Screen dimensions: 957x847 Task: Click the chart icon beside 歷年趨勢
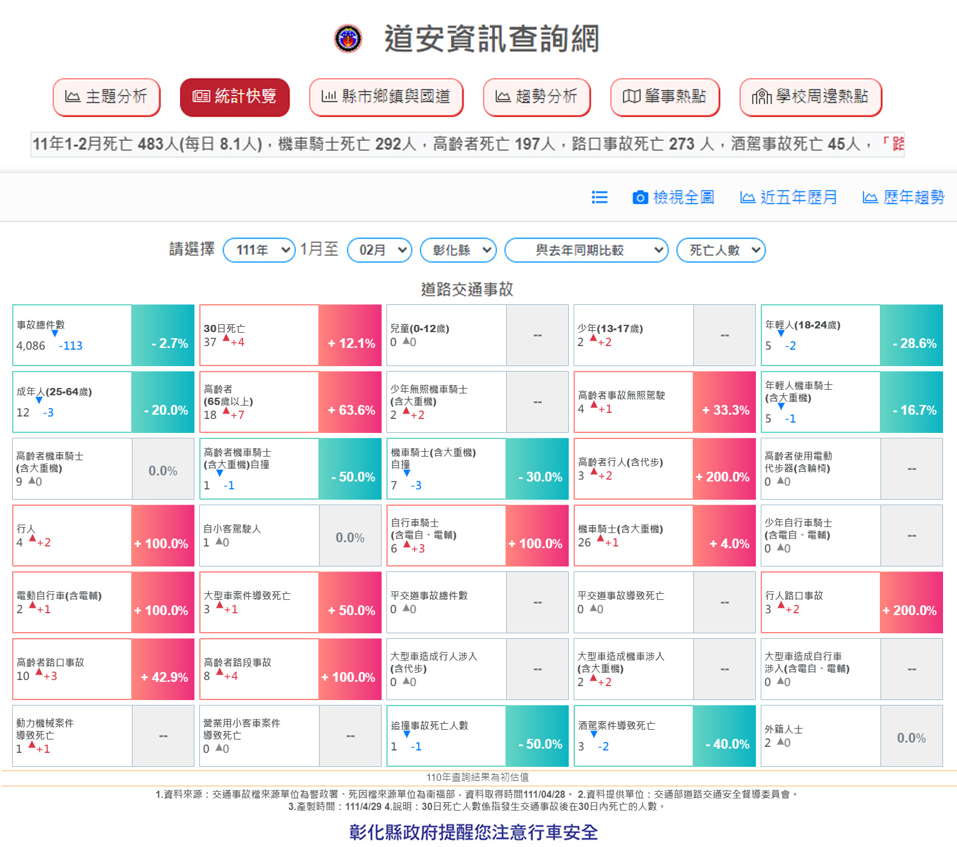[x=870, y=197]
